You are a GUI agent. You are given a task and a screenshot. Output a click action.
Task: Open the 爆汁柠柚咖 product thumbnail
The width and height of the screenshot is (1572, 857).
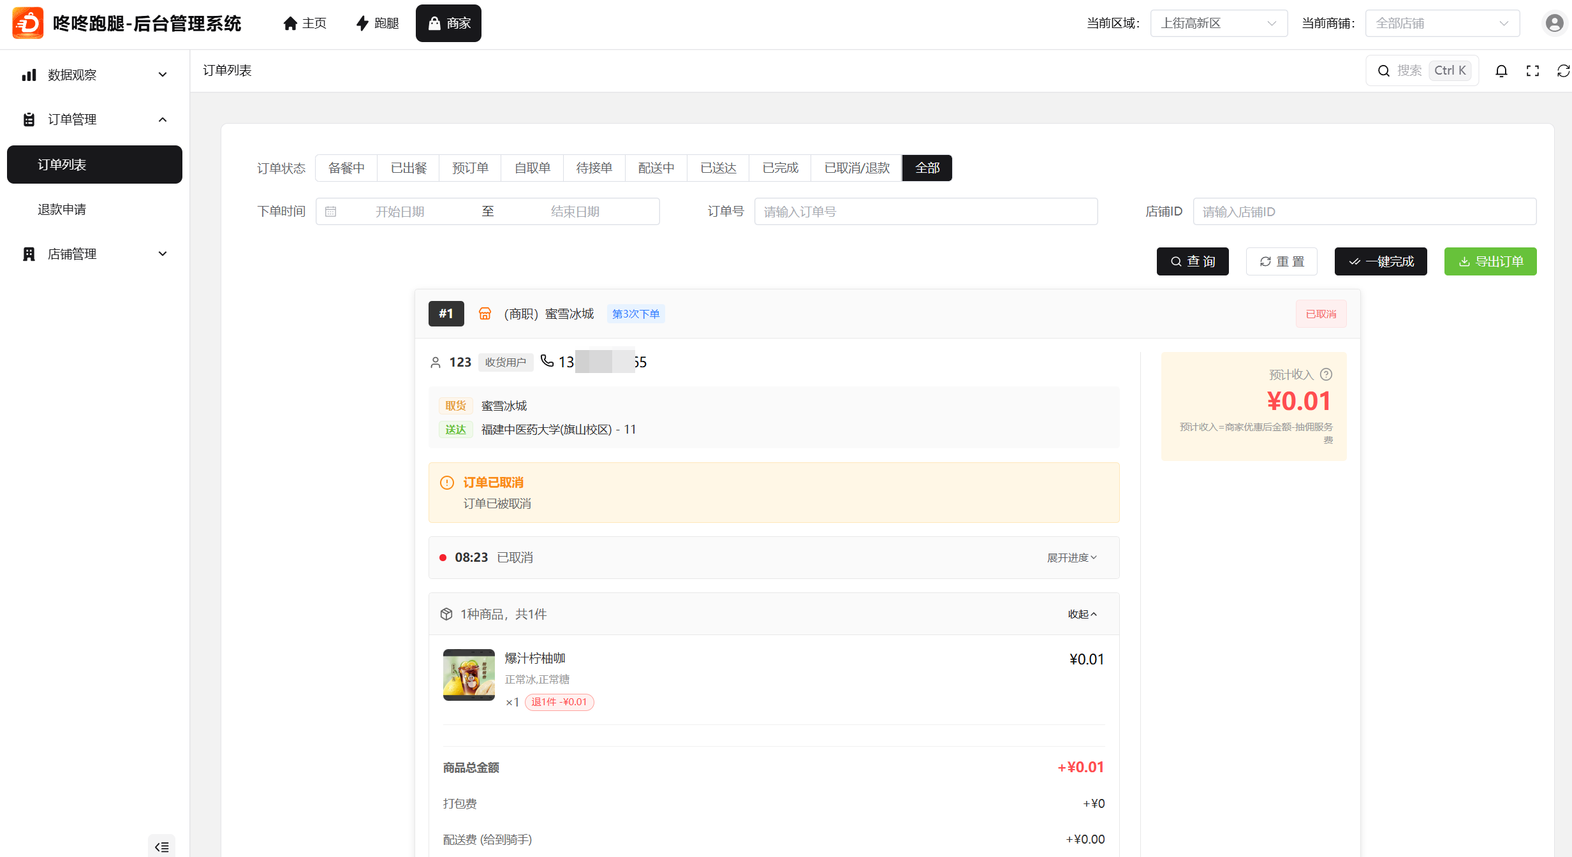(x=469, y=675)
